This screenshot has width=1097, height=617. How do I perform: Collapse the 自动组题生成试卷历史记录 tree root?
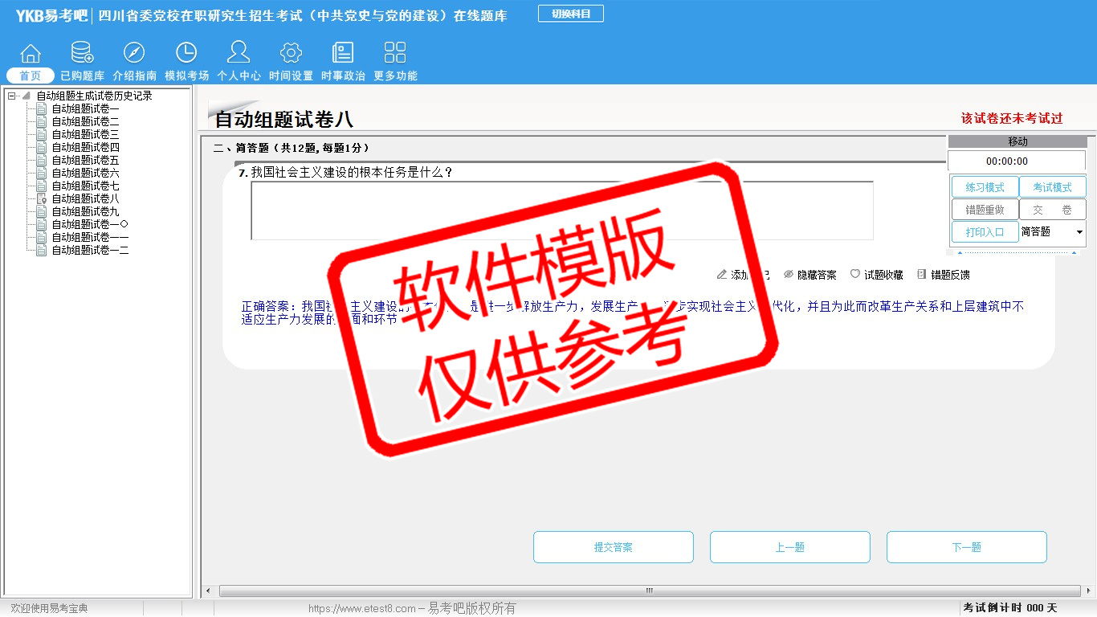coord(12,96)
